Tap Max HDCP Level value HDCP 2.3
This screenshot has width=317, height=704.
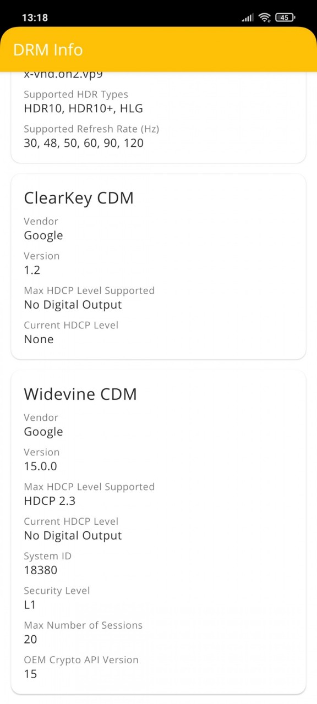click(x=50, y=501)
